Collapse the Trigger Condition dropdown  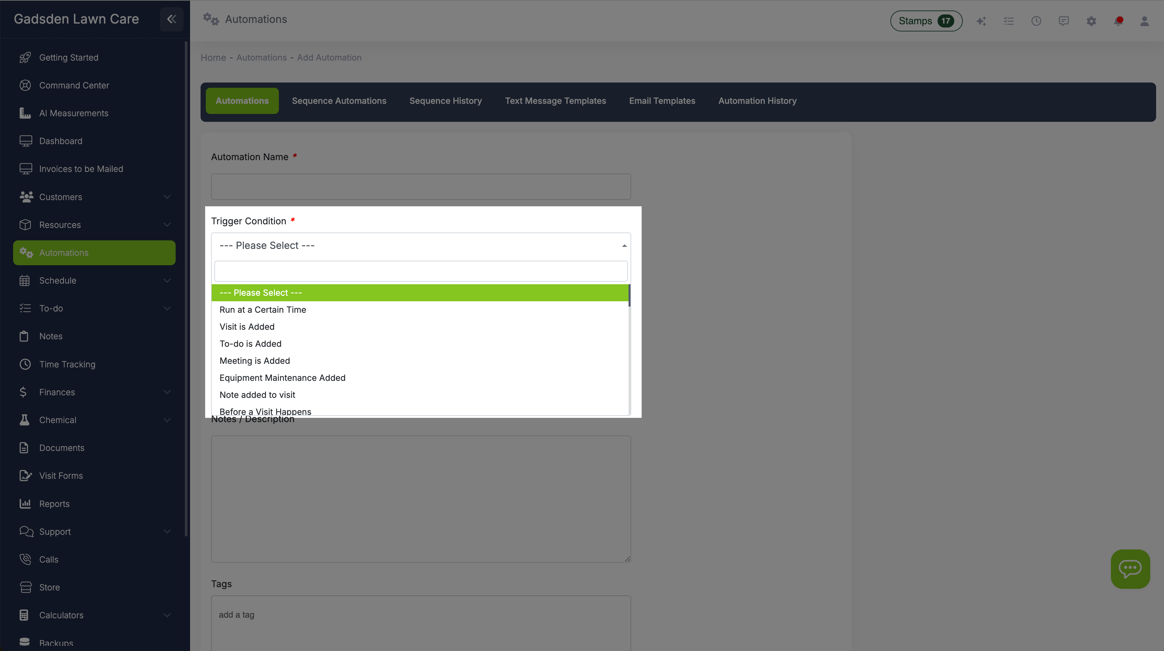(624, 245)
